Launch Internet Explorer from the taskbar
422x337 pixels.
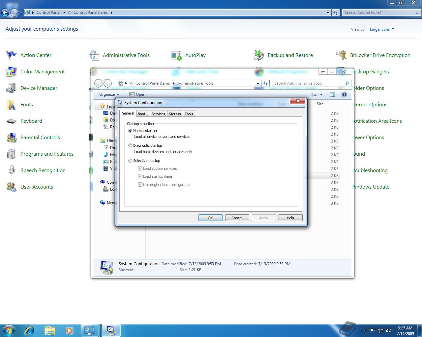(x=29, y=330)
